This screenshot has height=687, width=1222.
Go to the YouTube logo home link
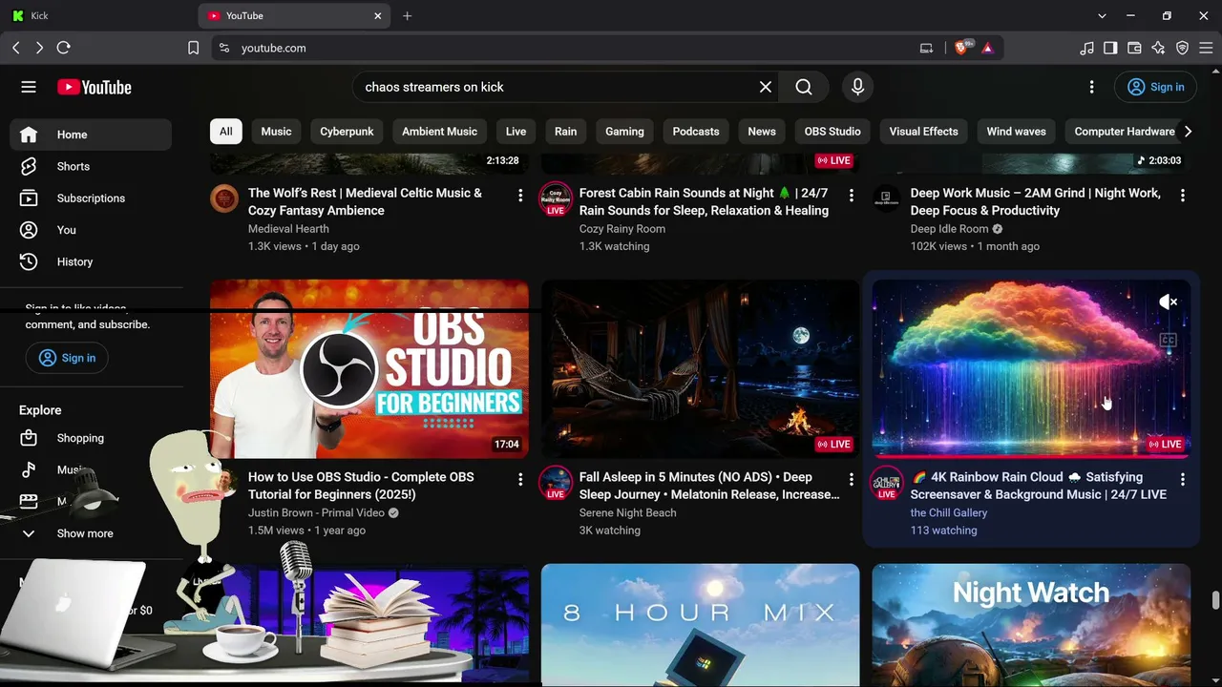[94, 87]
